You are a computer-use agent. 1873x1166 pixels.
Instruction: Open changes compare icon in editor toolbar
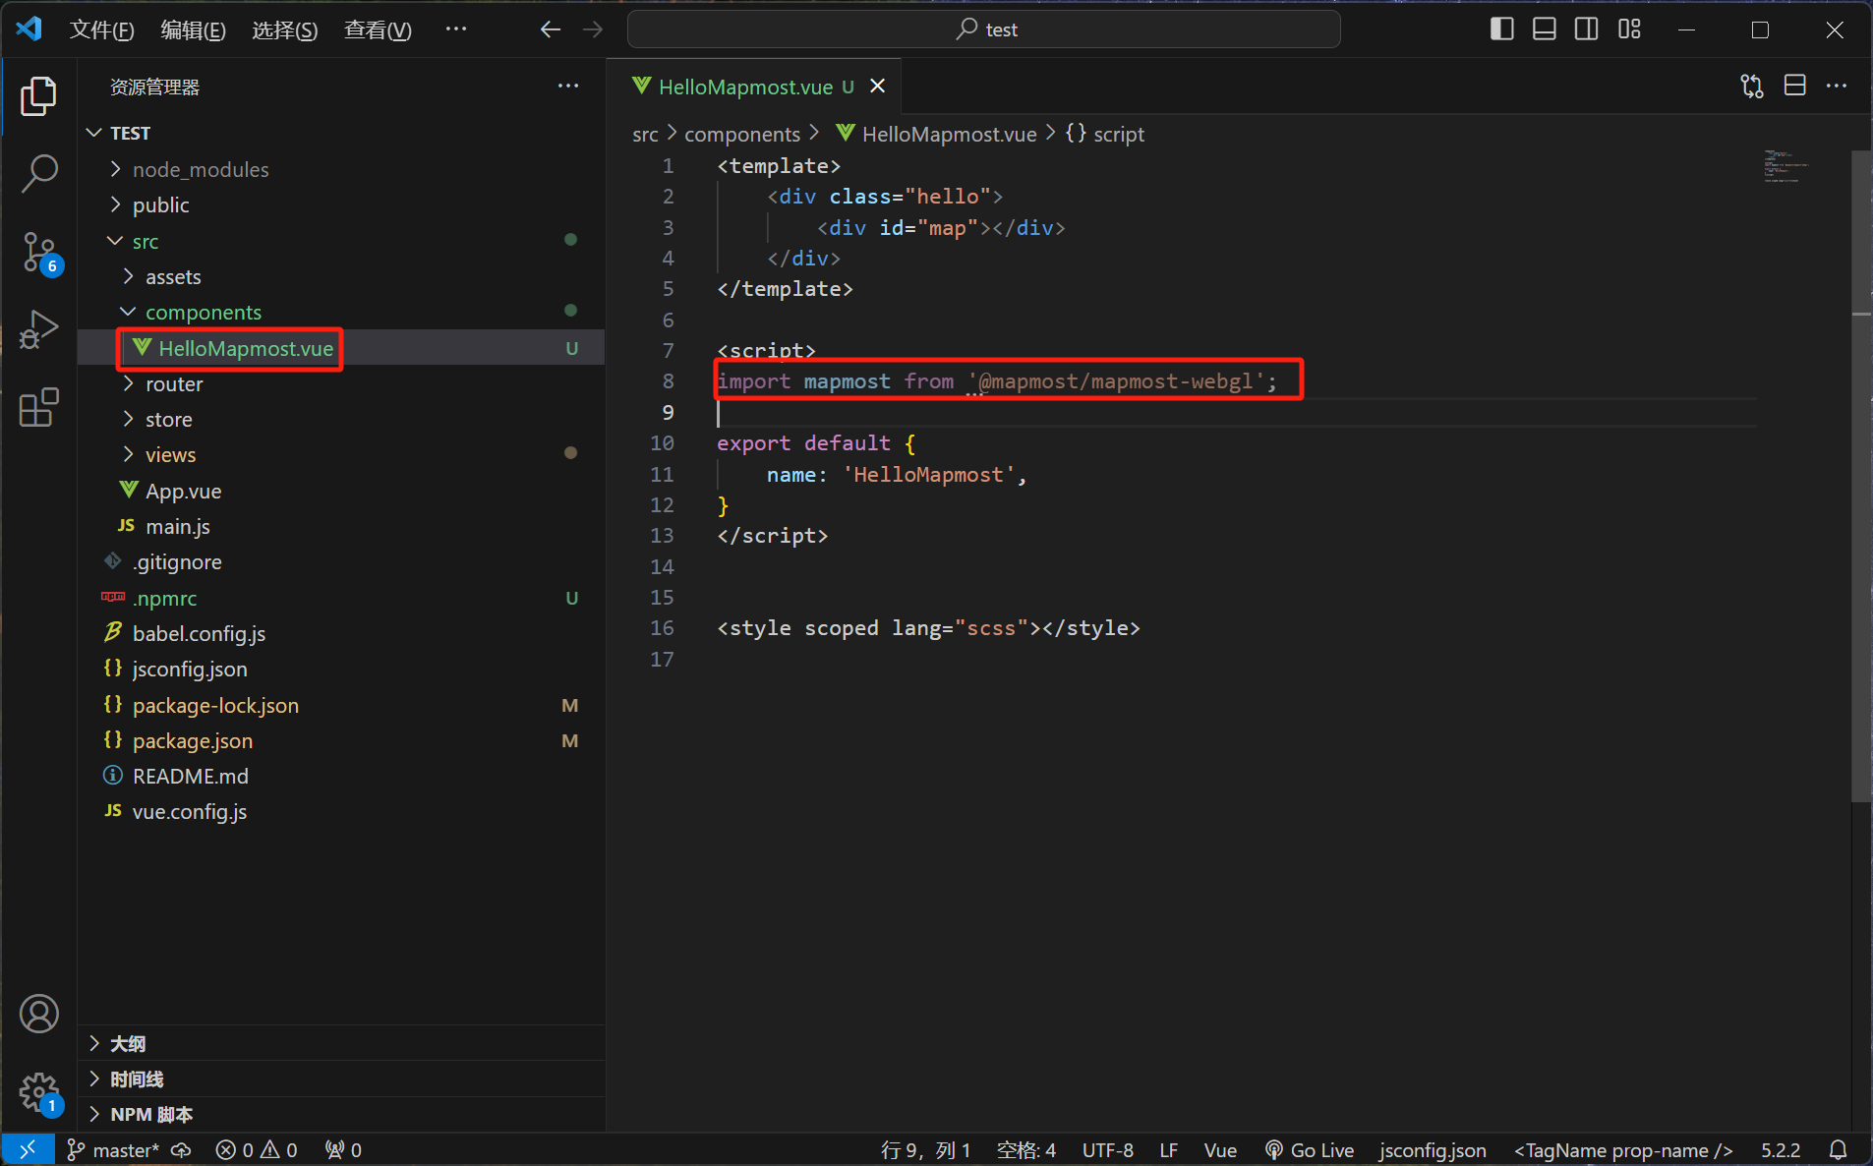tap(1752, 87)
